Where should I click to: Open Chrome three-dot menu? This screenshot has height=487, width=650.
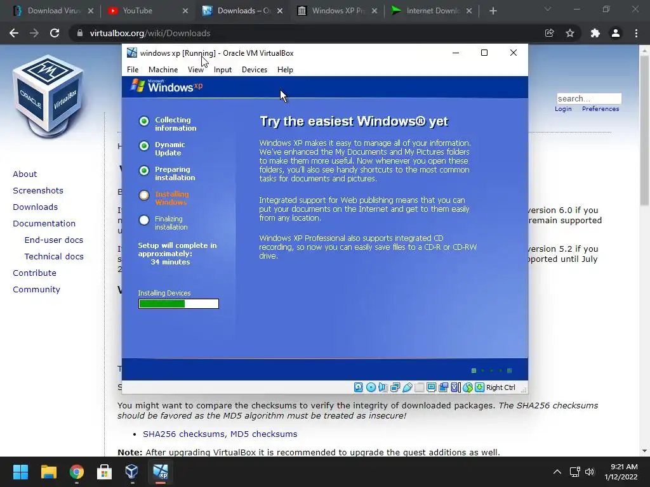click(636, 33)
